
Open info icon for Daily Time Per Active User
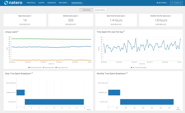point(124,16)
